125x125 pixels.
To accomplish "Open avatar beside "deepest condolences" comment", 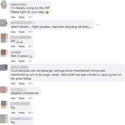I will coord(4,90).
